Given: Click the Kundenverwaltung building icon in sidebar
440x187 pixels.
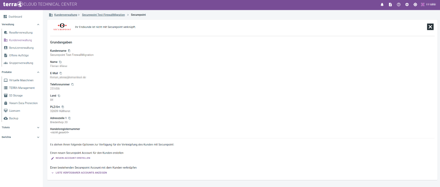Looking at the screenshot, I should pos(6,40).
